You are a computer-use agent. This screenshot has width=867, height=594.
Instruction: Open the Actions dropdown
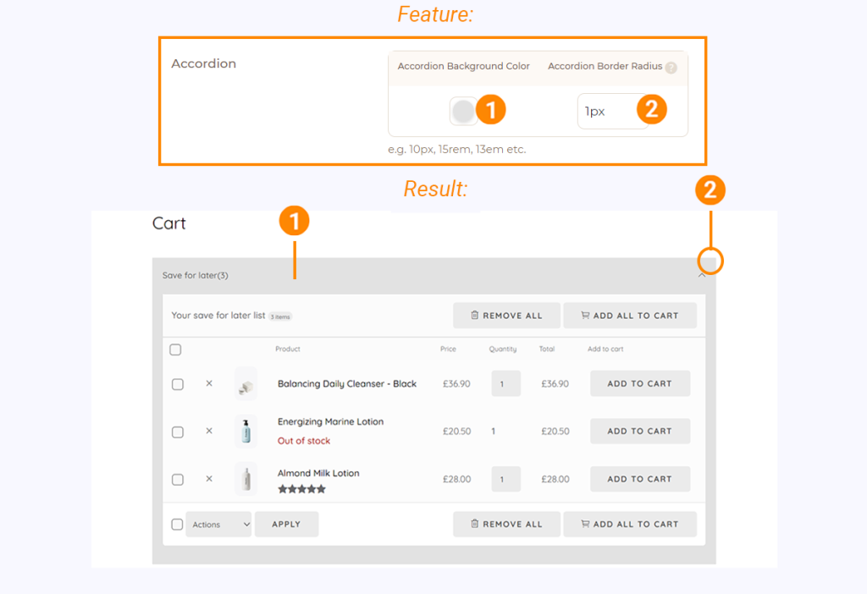point(218,525)
